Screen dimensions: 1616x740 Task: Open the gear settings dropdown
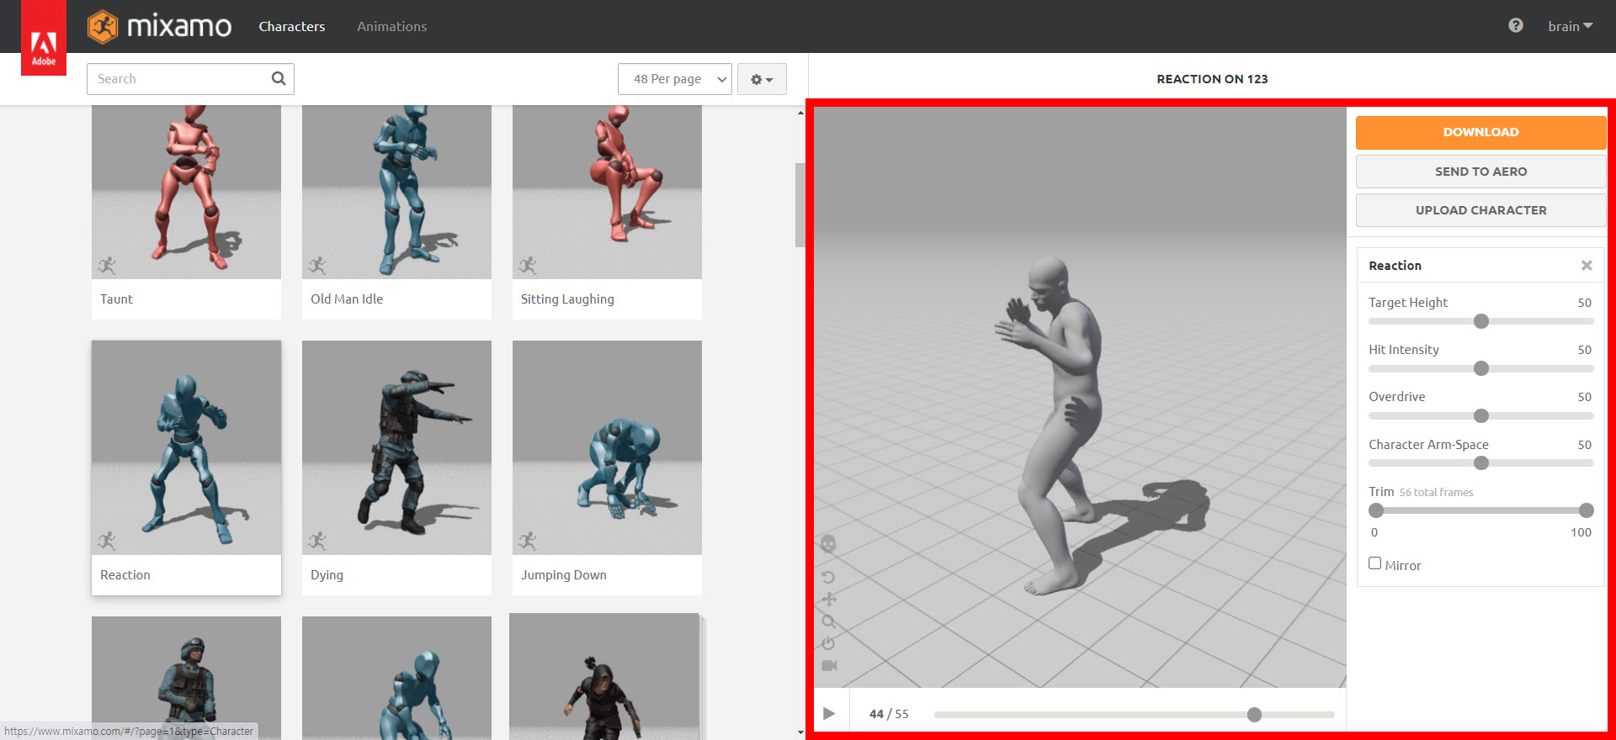[762, 79]
